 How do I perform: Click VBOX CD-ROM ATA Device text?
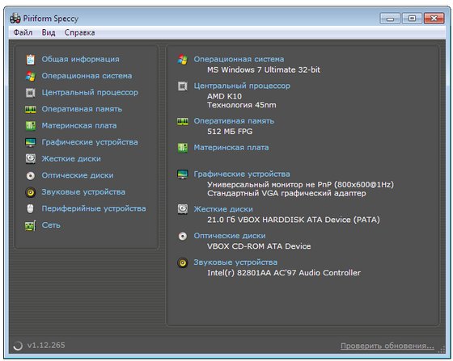259,246
